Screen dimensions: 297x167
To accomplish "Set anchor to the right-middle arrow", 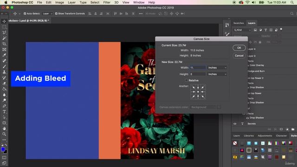I will click(x=203, y=92).
